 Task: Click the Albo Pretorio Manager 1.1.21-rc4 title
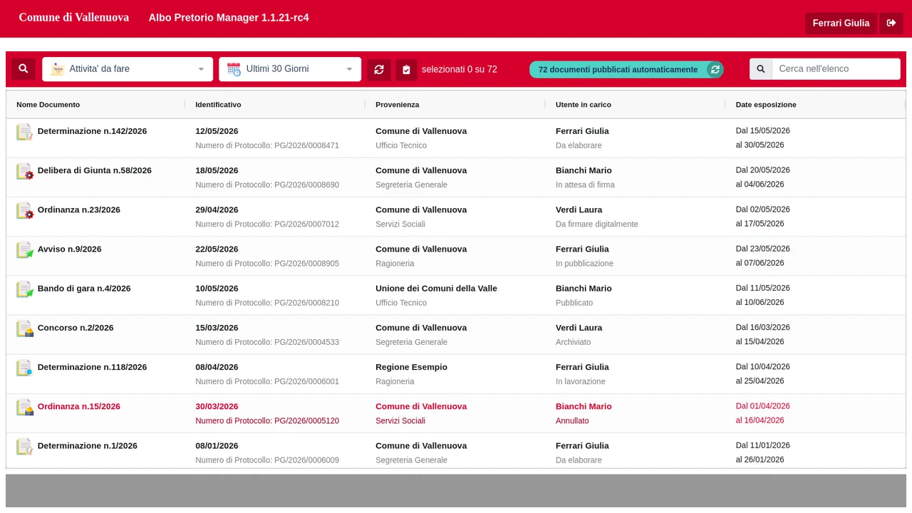coord(229,17)
